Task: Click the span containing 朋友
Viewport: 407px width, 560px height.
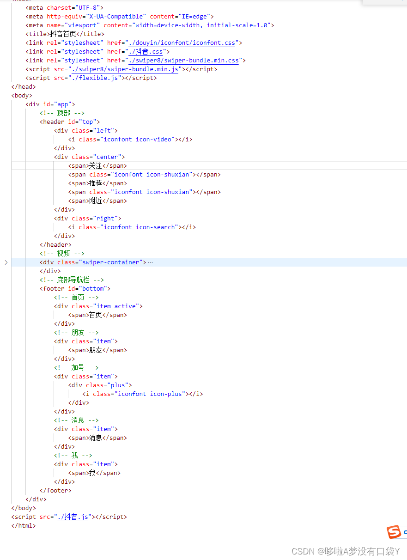Action: (x=97, y=350)
